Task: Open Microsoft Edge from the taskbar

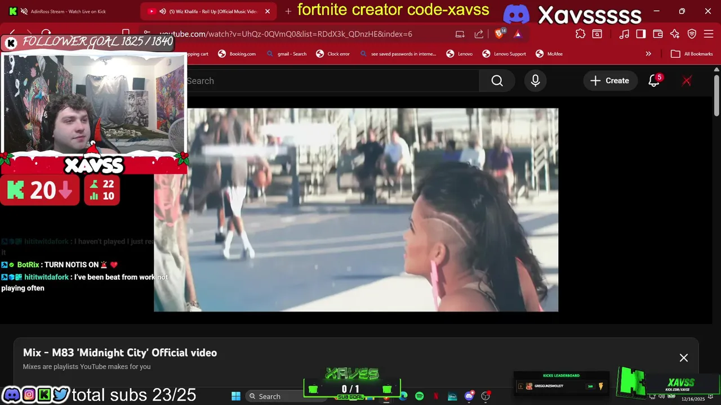Action: [403, 396]
